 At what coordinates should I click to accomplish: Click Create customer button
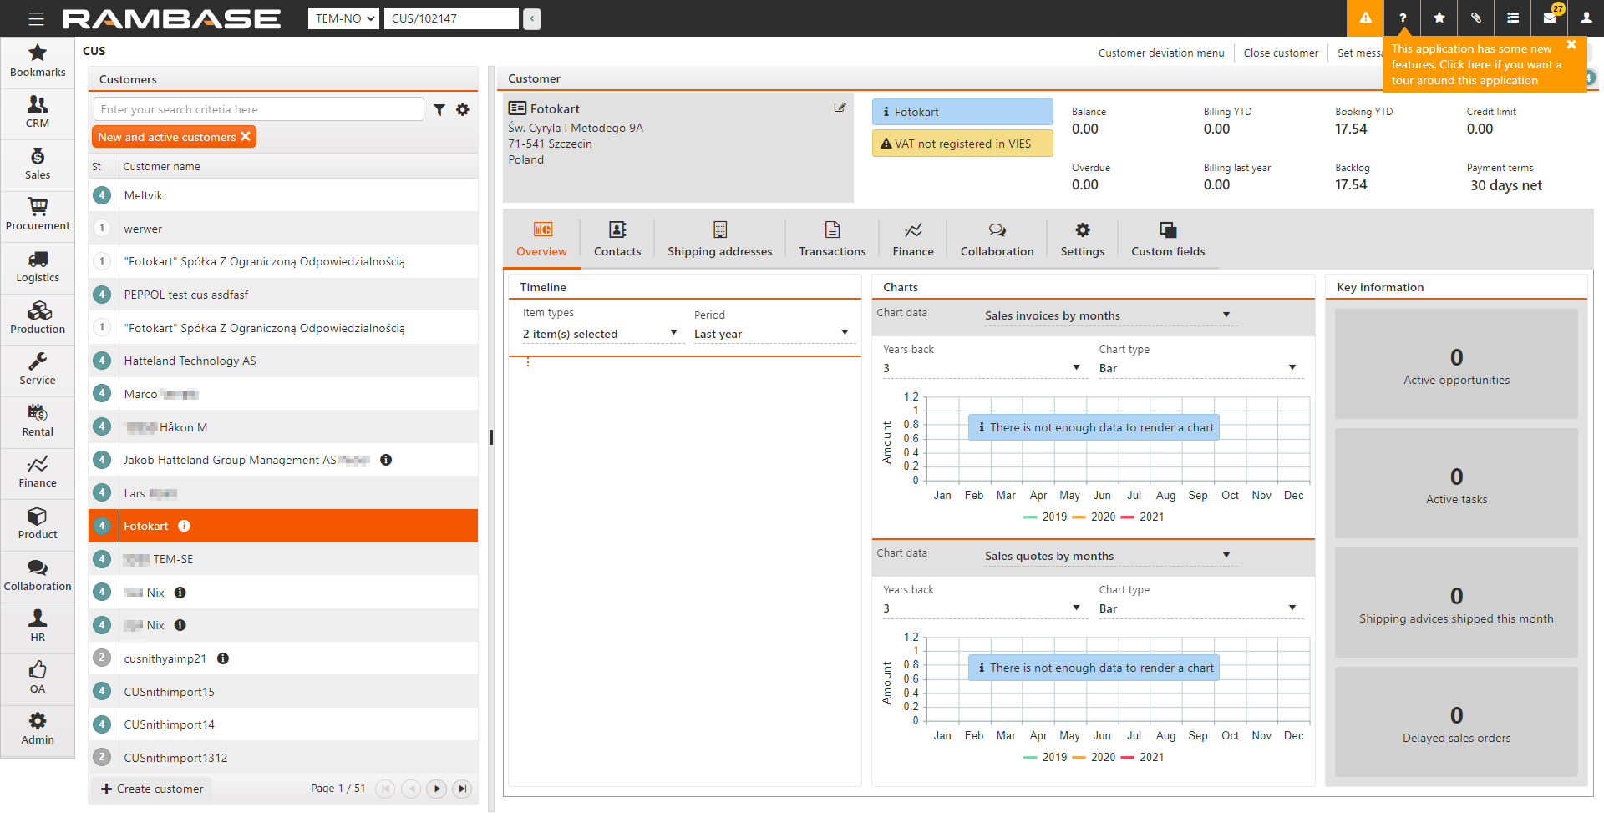[x=152, y=789]
